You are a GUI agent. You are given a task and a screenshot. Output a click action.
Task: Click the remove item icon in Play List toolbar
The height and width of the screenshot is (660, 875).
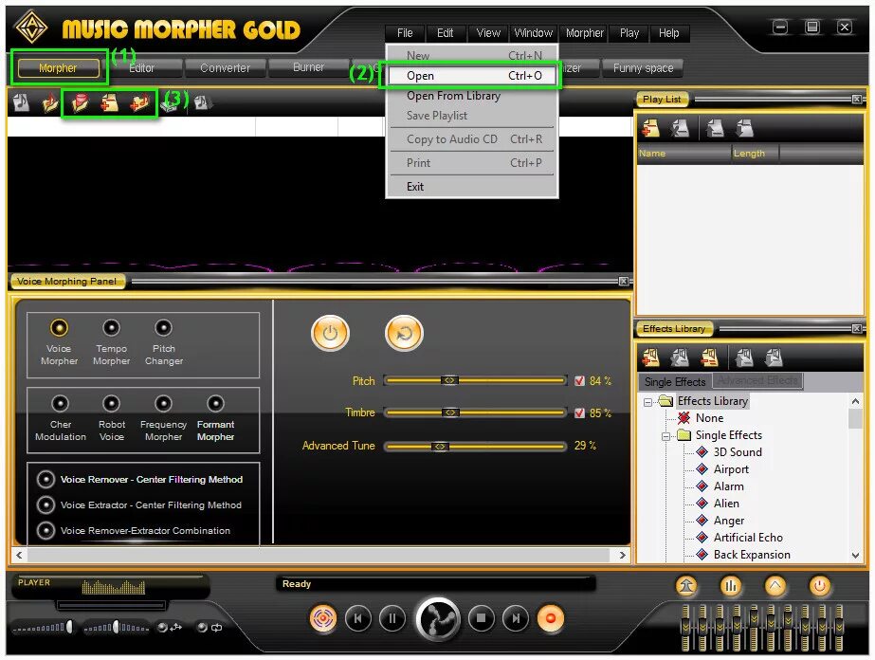(681, 128)
